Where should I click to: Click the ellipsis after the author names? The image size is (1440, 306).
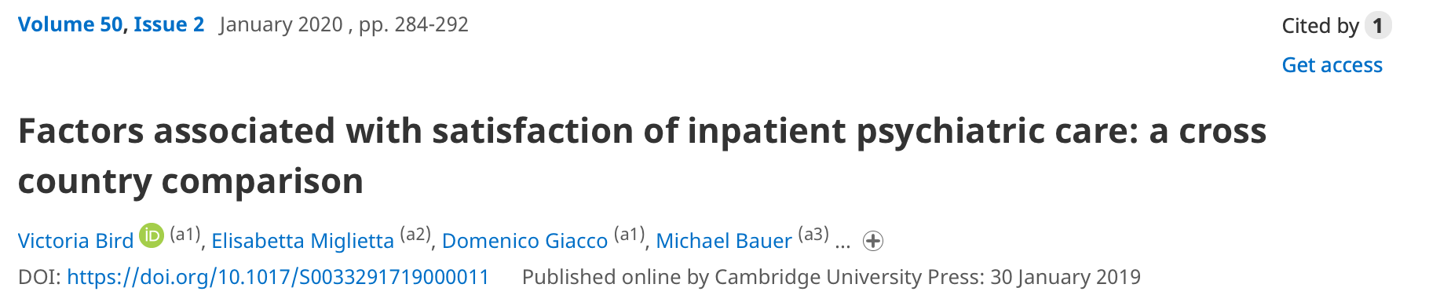click(x=842, y=244)
